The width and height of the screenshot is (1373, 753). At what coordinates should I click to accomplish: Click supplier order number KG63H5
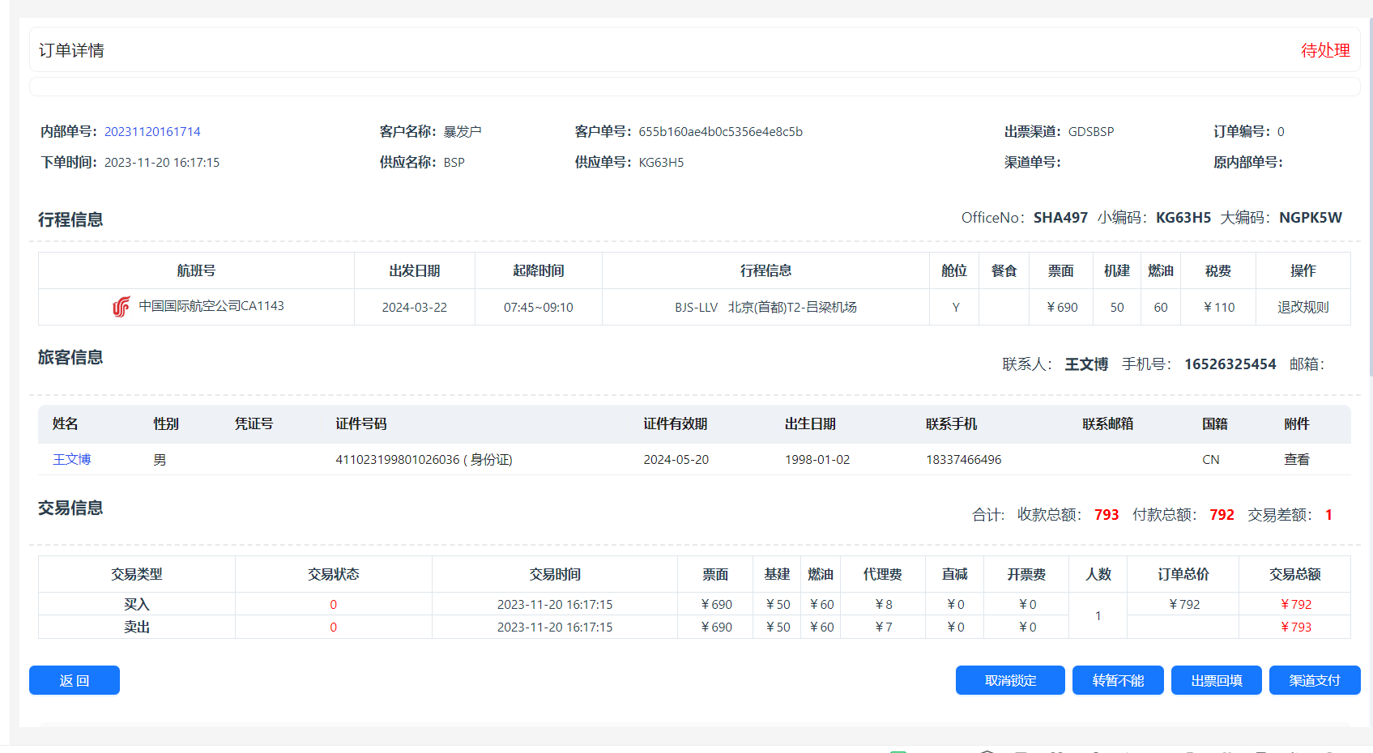point(661,162)
